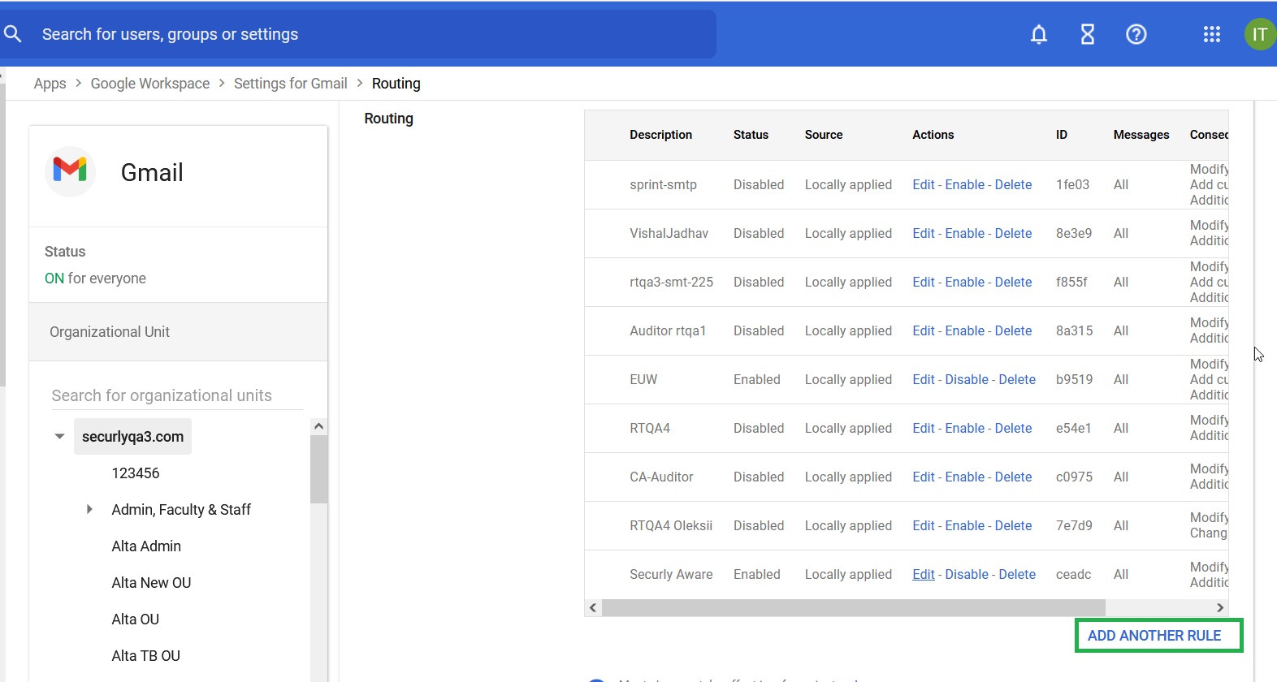Click the org unit list scroll-up arrow
This screenshot has width=1277, height=682.
318,426
